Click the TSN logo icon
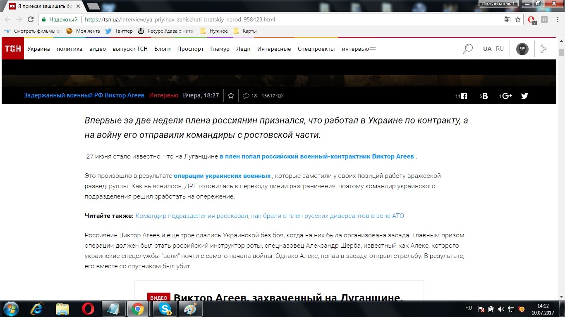The image size is (565, 317). (13, 49)
